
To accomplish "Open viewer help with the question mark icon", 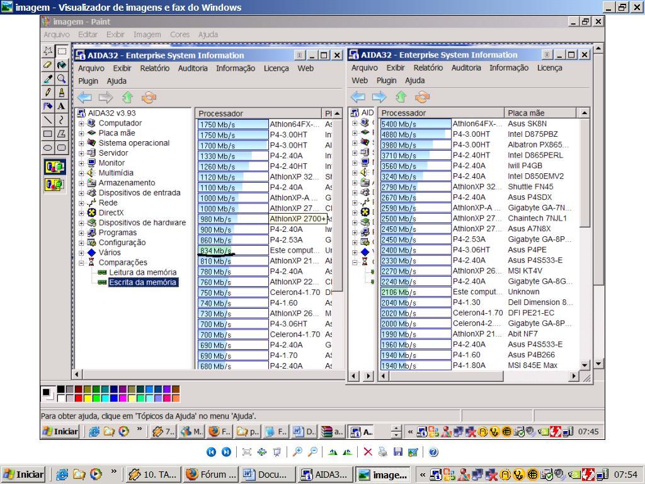I will pos(433,452).
